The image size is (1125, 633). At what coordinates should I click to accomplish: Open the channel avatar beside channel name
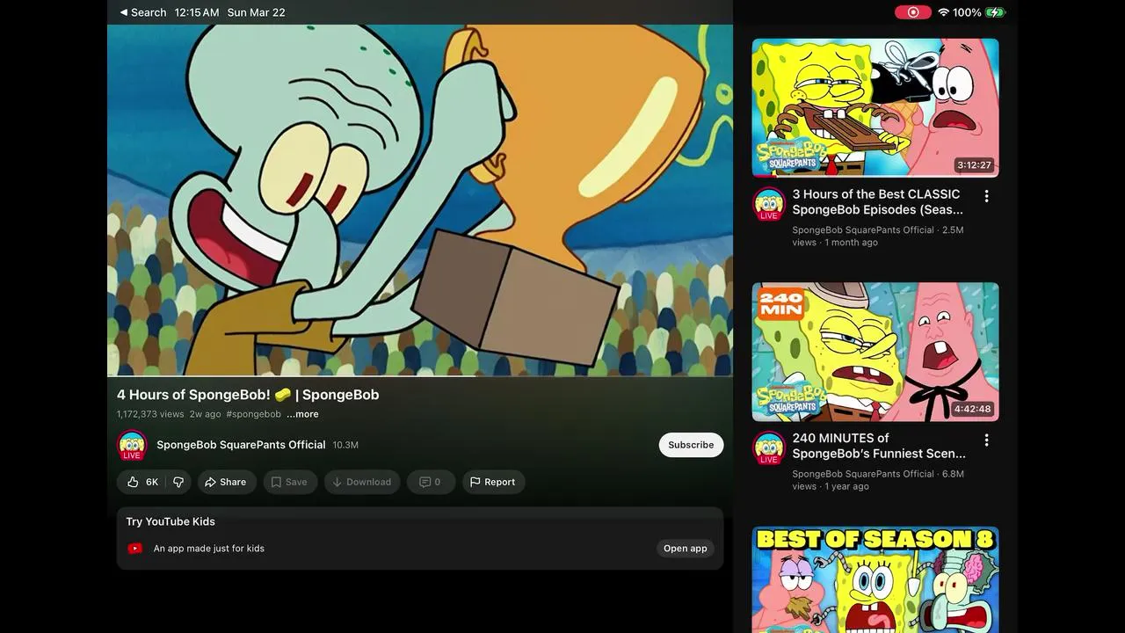pyautogui.click(x=132, y=445)
